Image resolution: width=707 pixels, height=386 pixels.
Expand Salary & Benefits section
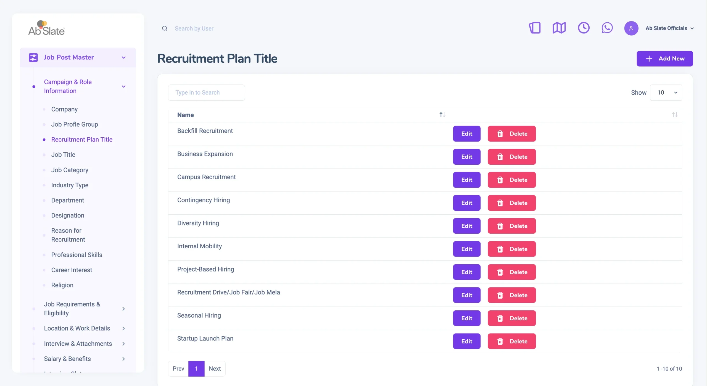click(x=123, y=359)
